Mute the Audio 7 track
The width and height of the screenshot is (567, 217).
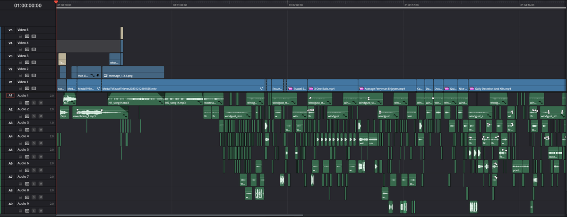tap(41, 183)
